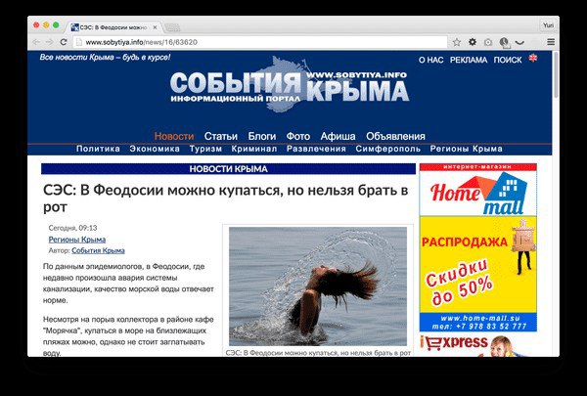Switch language via UK flag icon
Screen dimensions: 587x396
[533, 58]
